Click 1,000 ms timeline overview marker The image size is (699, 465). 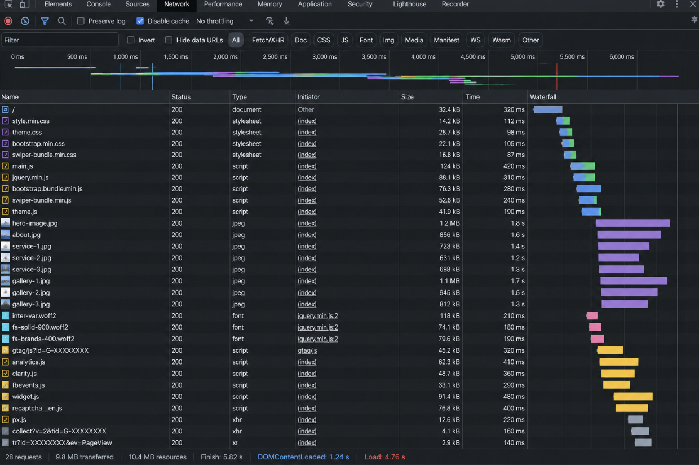(125, 56)
